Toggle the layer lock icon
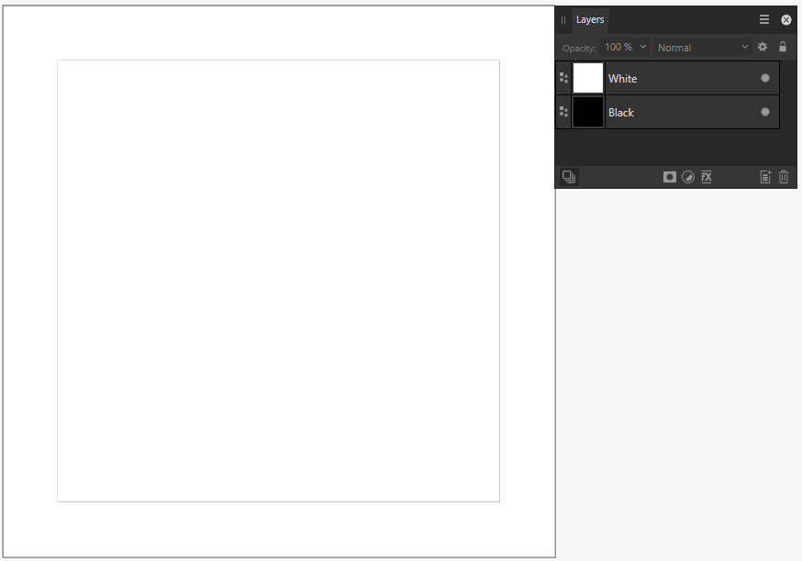Screen dimensions: 802x561 [x=783, y=47]
